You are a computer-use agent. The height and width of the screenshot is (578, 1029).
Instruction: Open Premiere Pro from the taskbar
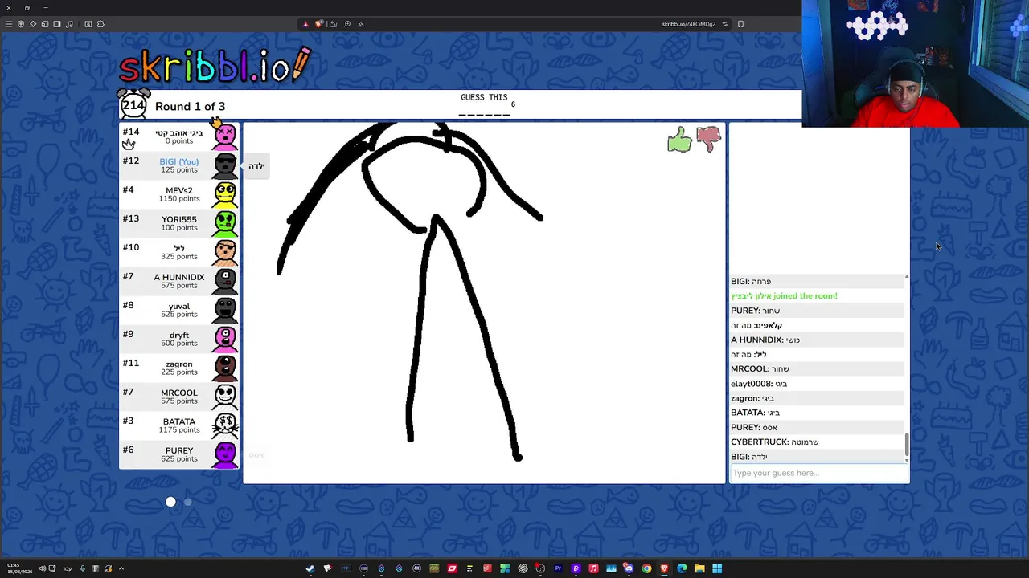point(558,568)
